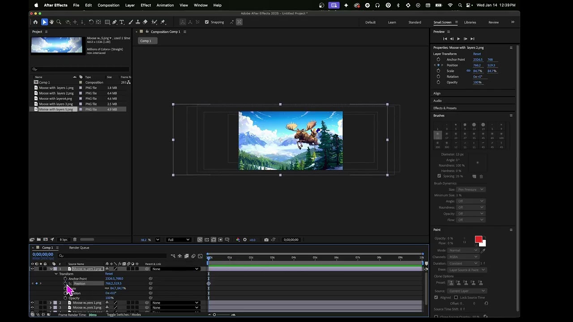
Task: Choose the Selection arrow tool
Action: (44, 22)
